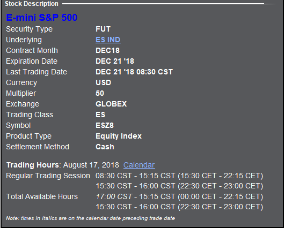Viewport: 285px width, 228px height.
Task: Click the Stock Description section header
Action: pyautogui.click(x=32, y=4)
